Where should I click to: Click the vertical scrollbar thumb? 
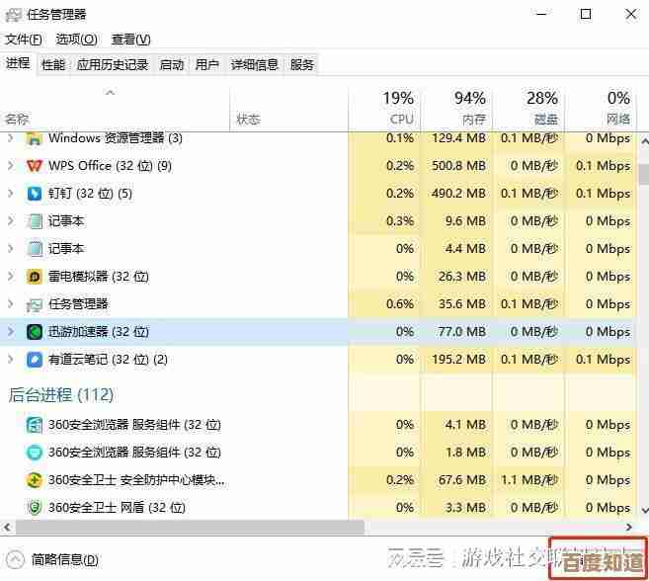tap(644, 174)
